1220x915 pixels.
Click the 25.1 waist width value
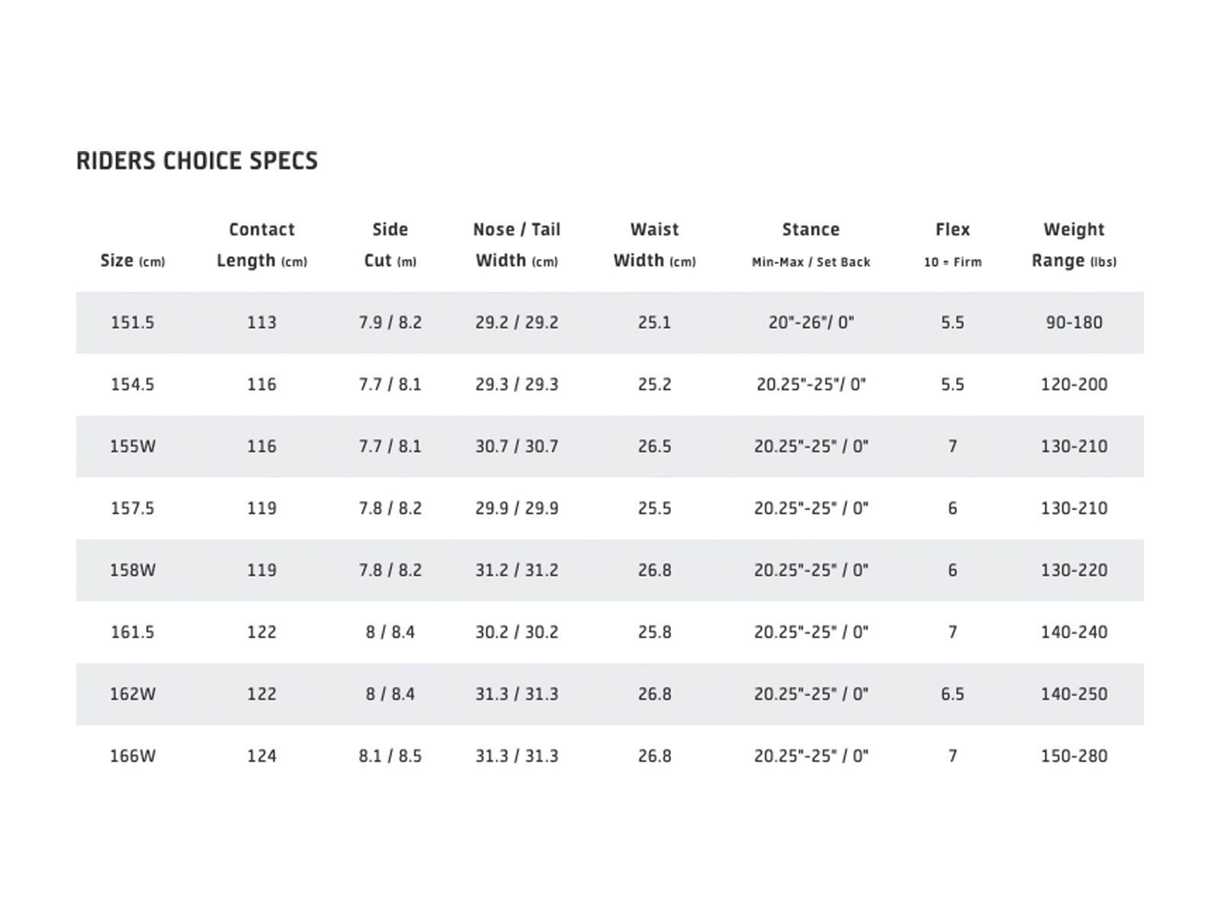coord(654,323)
